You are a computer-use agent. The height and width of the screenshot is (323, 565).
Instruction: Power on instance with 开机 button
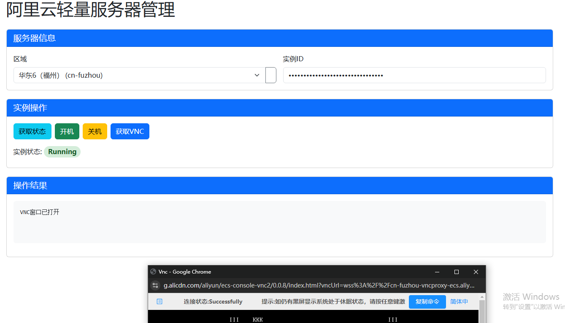(x=67, y=131)
